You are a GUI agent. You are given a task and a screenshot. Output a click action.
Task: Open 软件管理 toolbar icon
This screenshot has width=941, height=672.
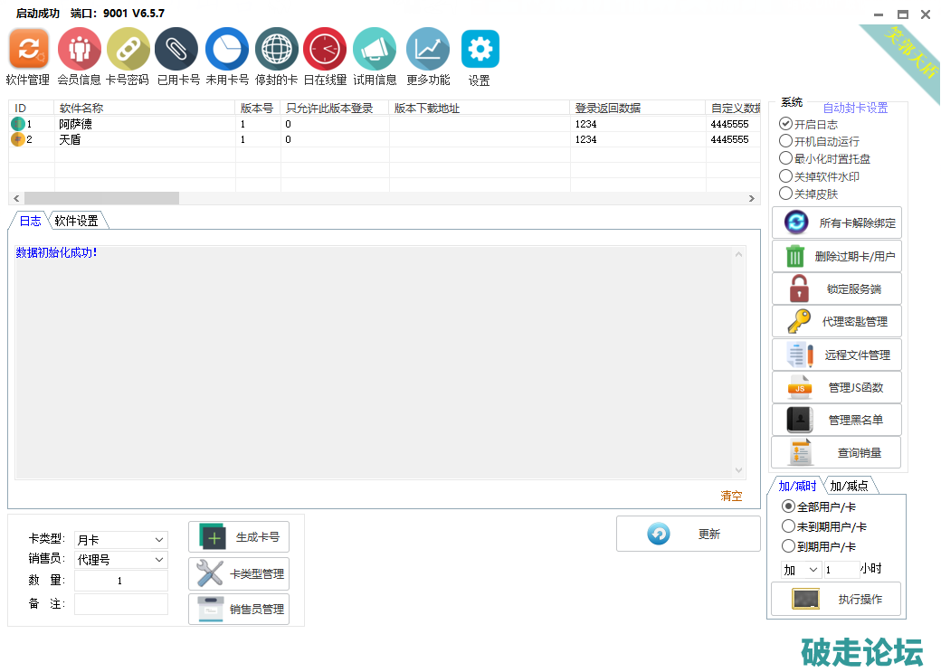point(28,49)
